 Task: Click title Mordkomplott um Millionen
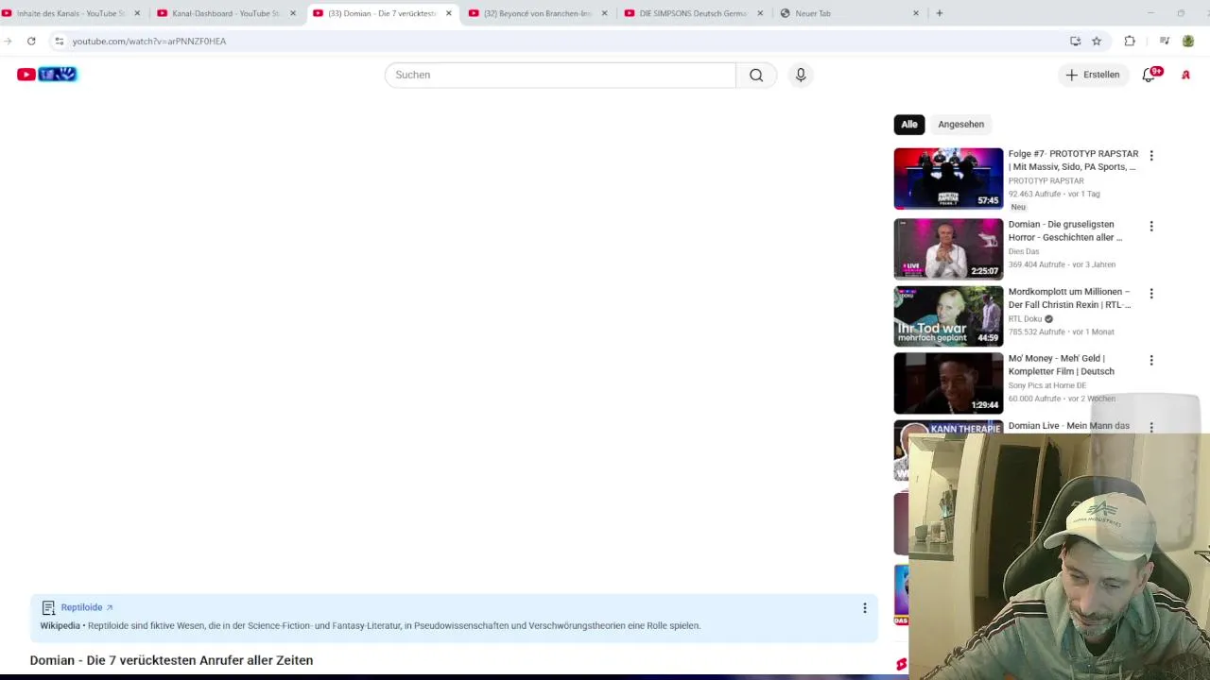(x=1069, y=297)
